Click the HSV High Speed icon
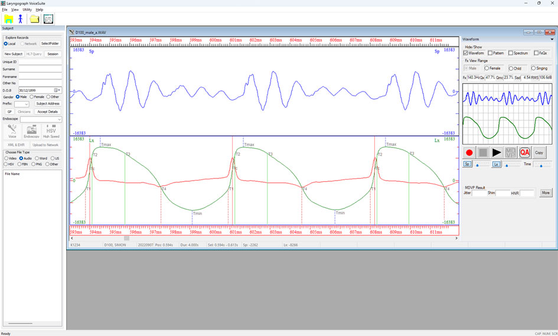558x336 pixels. click(x=51, y=131)
